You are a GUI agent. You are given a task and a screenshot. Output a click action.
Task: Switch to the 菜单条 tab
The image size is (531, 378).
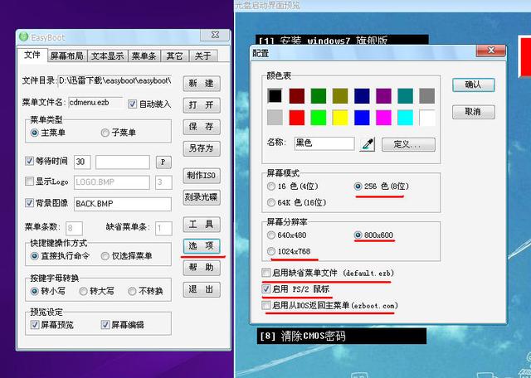[144, 56]
